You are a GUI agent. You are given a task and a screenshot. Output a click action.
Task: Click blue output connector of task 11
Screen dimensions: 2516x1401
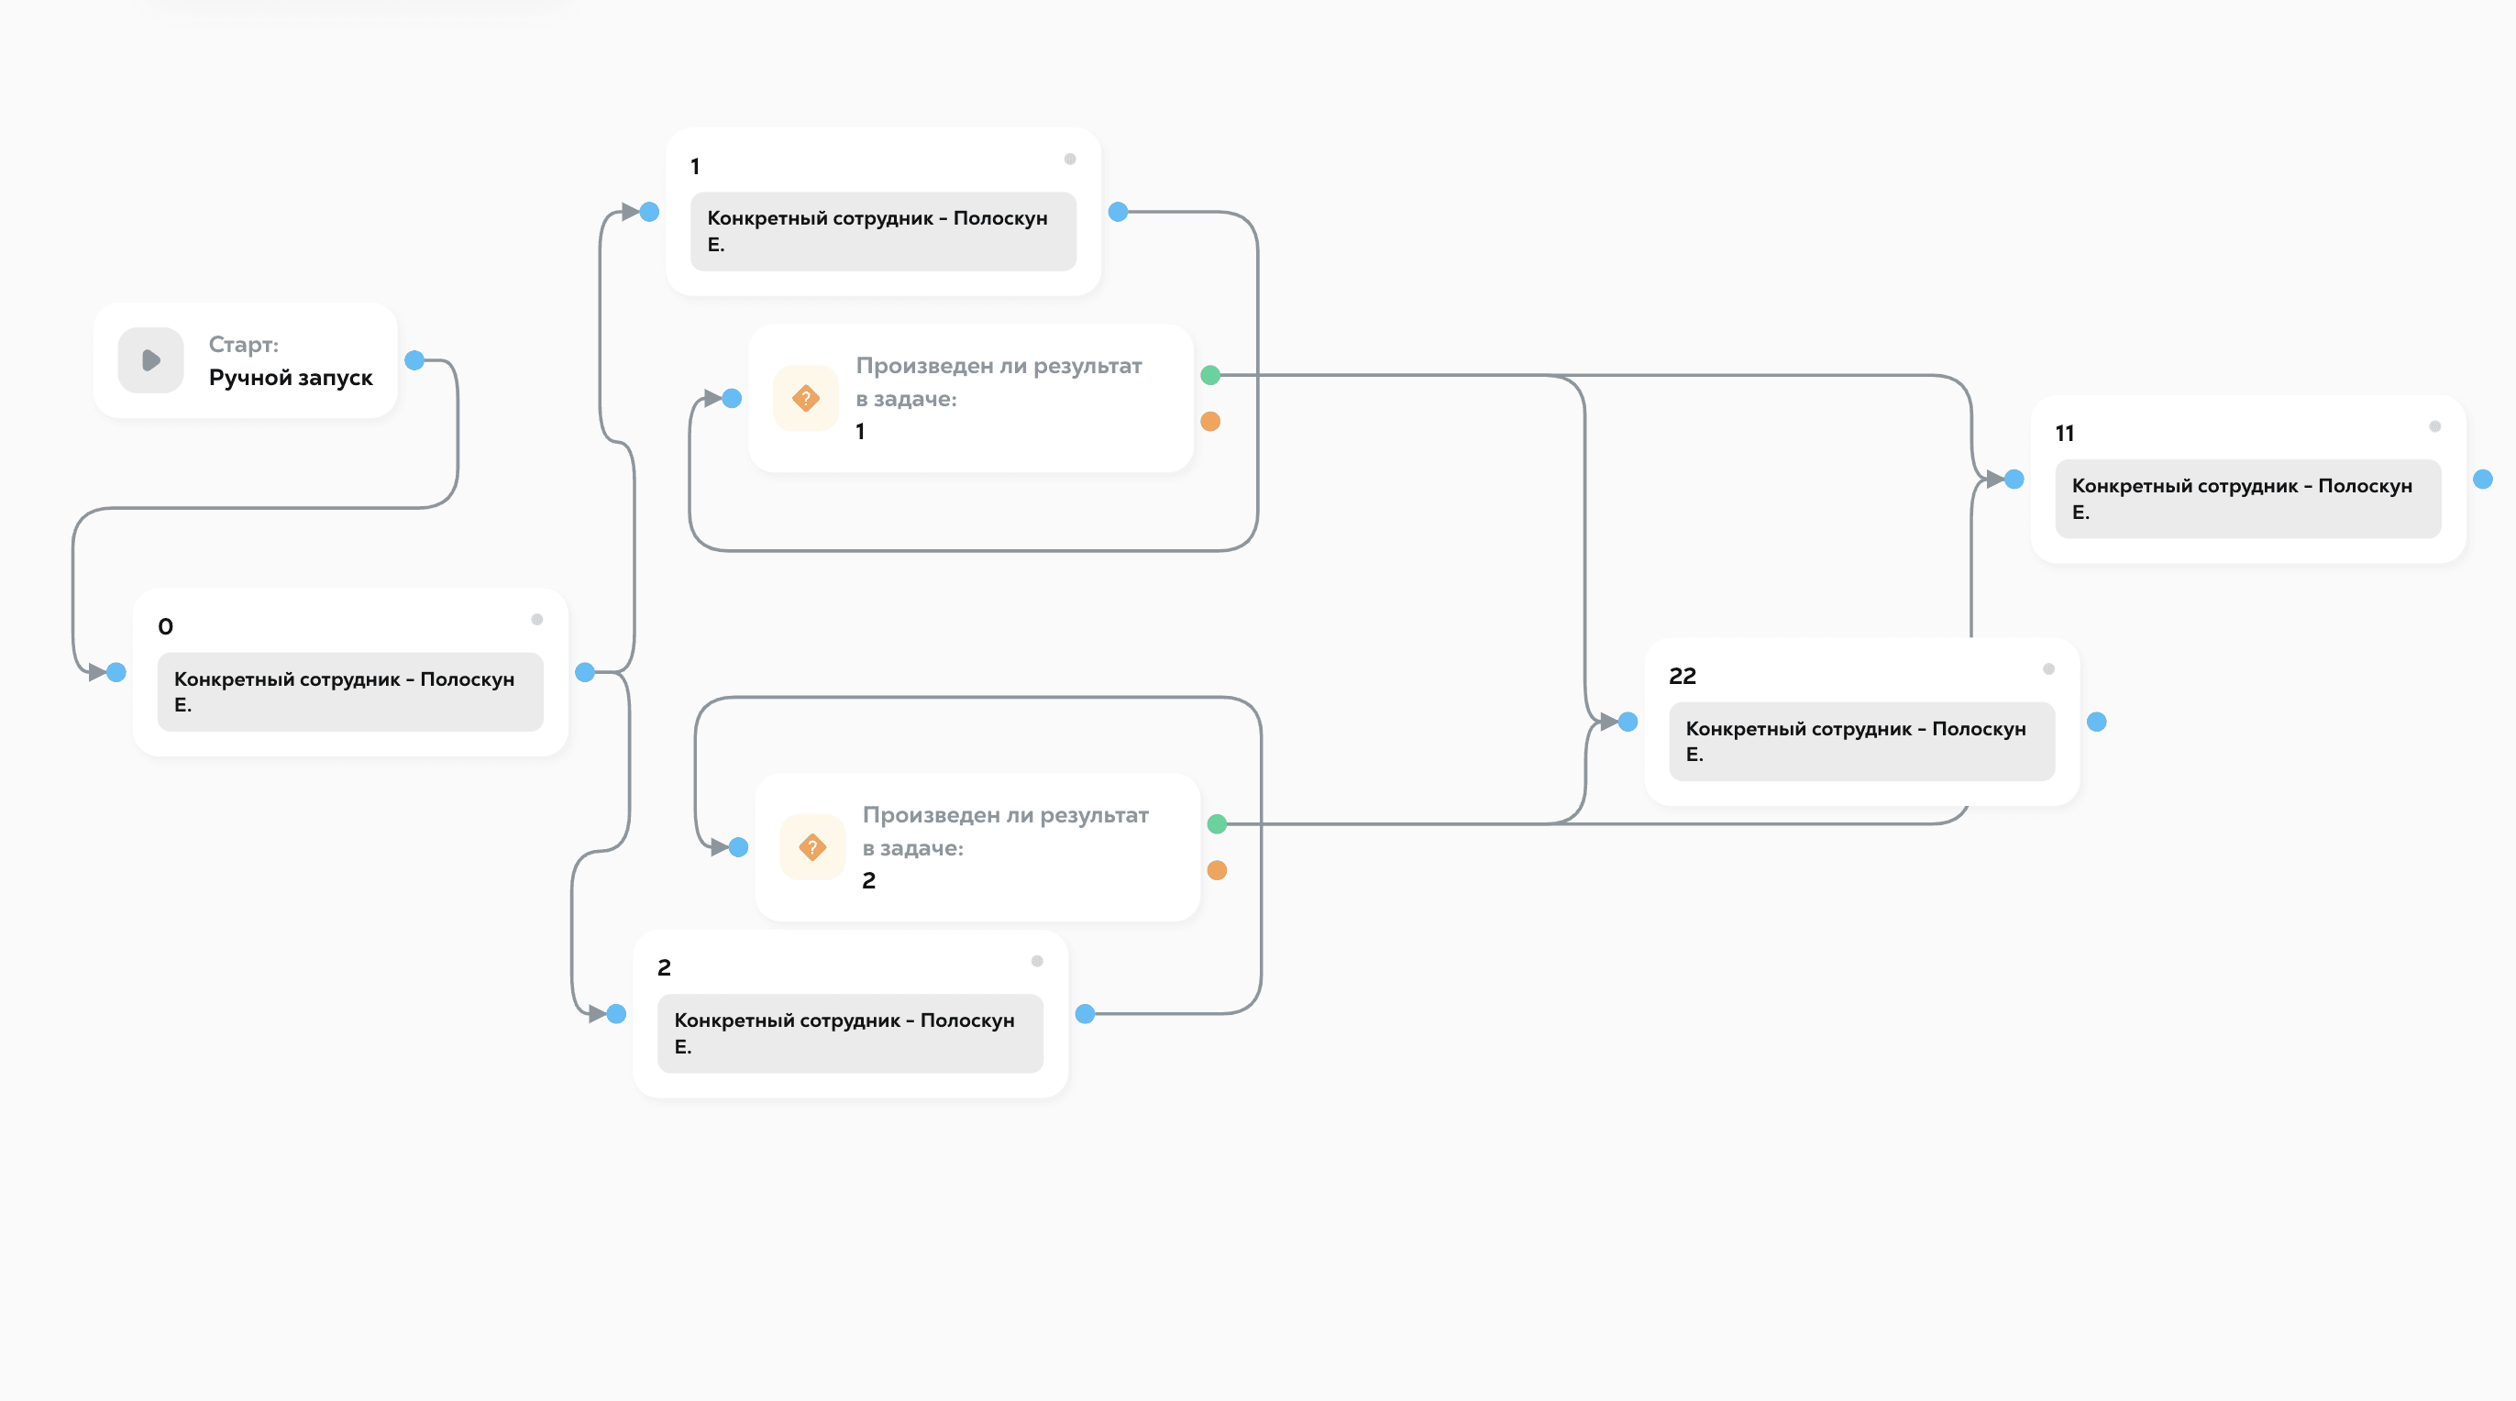2483,479
